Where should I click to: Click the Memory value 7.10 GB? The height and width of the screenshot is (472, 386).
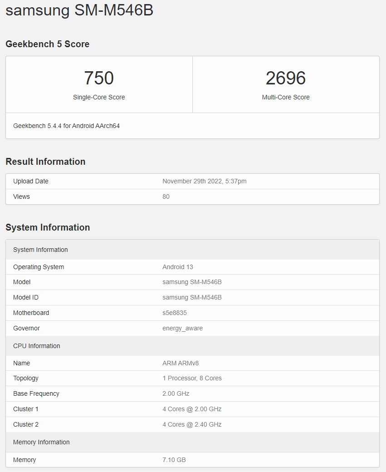pyautogui.click(x=174, y=460)
